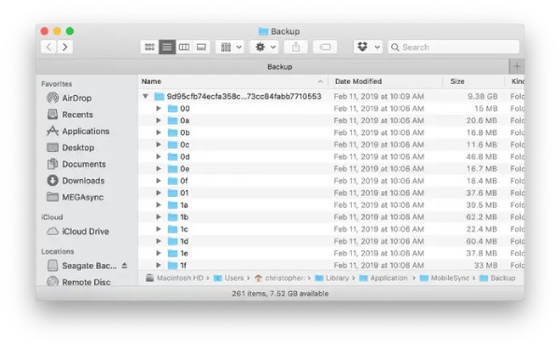The width and height of the screenshot is (560, 348).
Task: Go to MobileSync in path bar
Action: [x=444, y=278]
